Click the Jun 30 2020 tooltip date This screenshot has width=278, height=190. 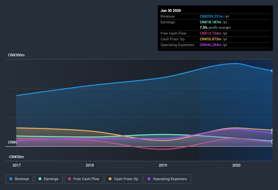(x=171, y=11)
